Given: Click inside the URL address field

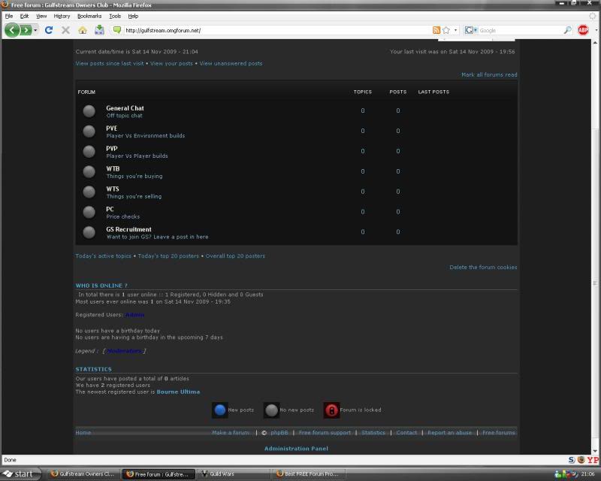Looking at the screenshot, I should click(x=270, y=30).
